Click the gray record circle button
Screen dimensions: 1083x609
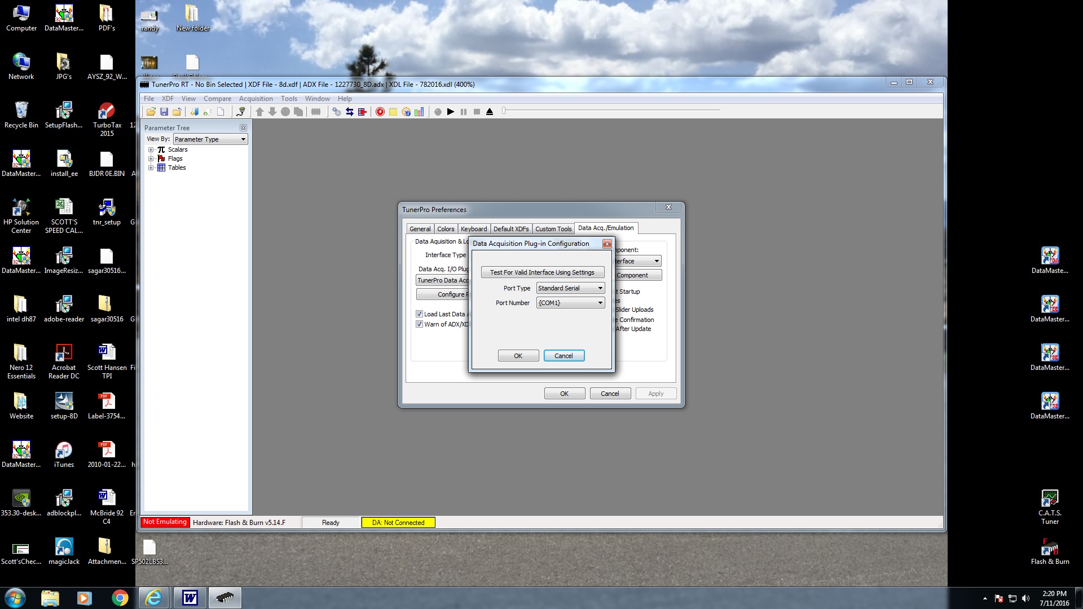(438, 112)
